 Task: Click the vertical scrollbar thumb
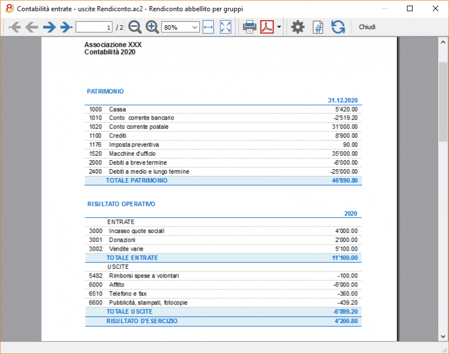point(443,102)
